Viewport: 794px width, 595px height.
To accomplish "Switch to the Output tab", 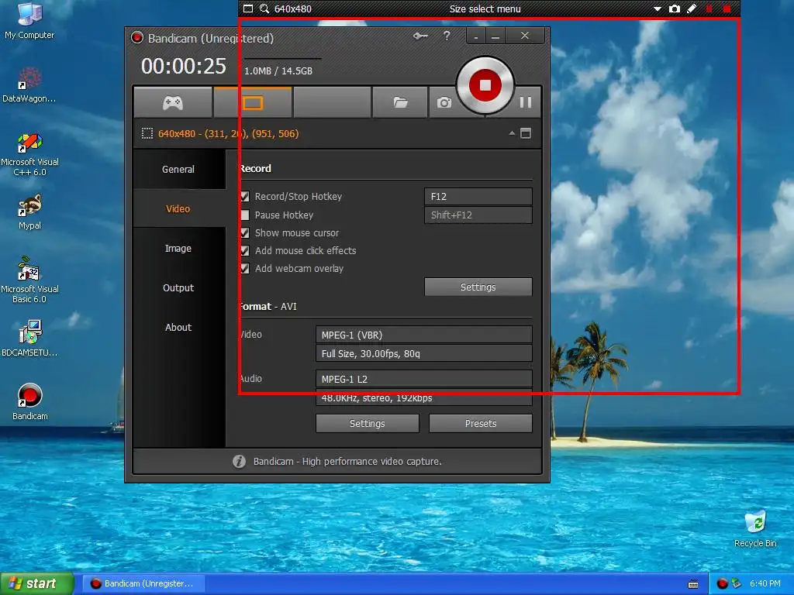I will (x=178, y=287).
